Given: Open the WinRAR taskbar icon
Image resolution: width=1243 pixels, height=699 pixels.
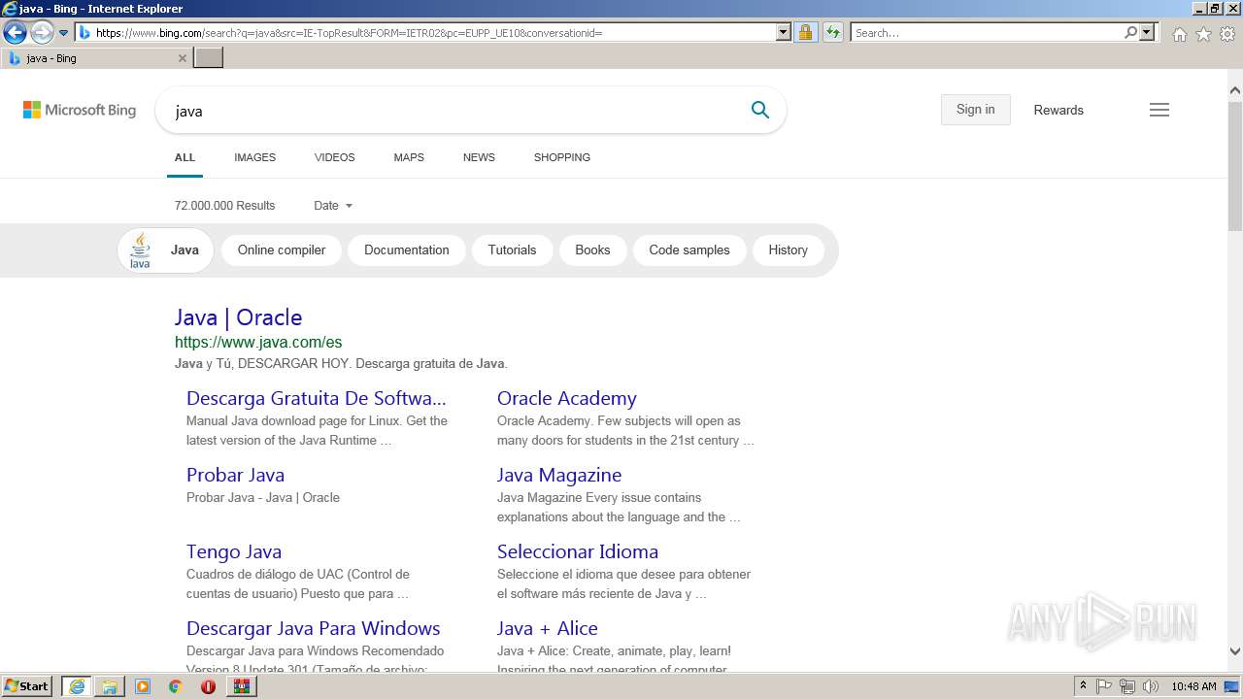Looking at the screenshot, I should [241, 686].
